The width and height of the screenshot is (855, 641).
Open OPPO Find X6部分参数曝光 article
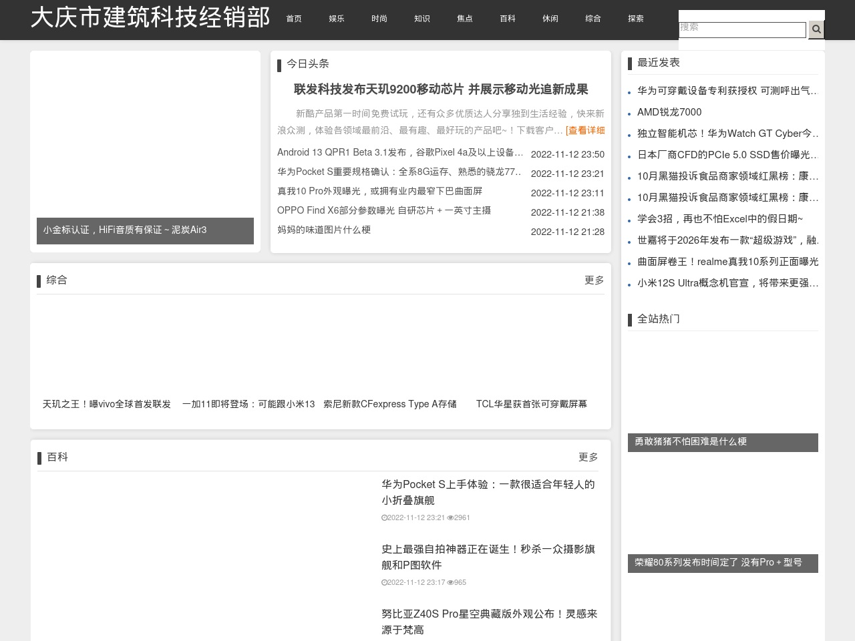click(384, 211)
